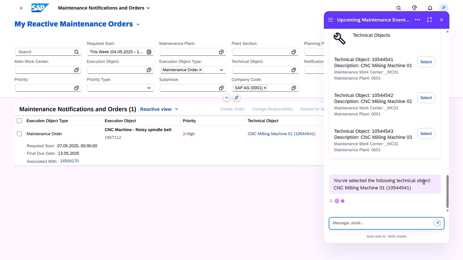Pin the filter header
The image size is (463, 260).
(x=236, y=98)
